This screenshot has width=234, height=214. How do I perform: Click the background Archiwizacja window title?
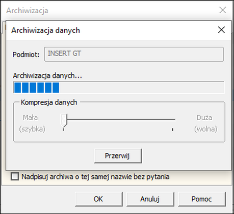(x=27, y=11)
